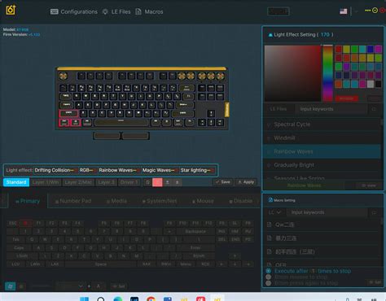Click the Space key on virtual keyboard
386x301 pixels.
(x=100, y=264)
